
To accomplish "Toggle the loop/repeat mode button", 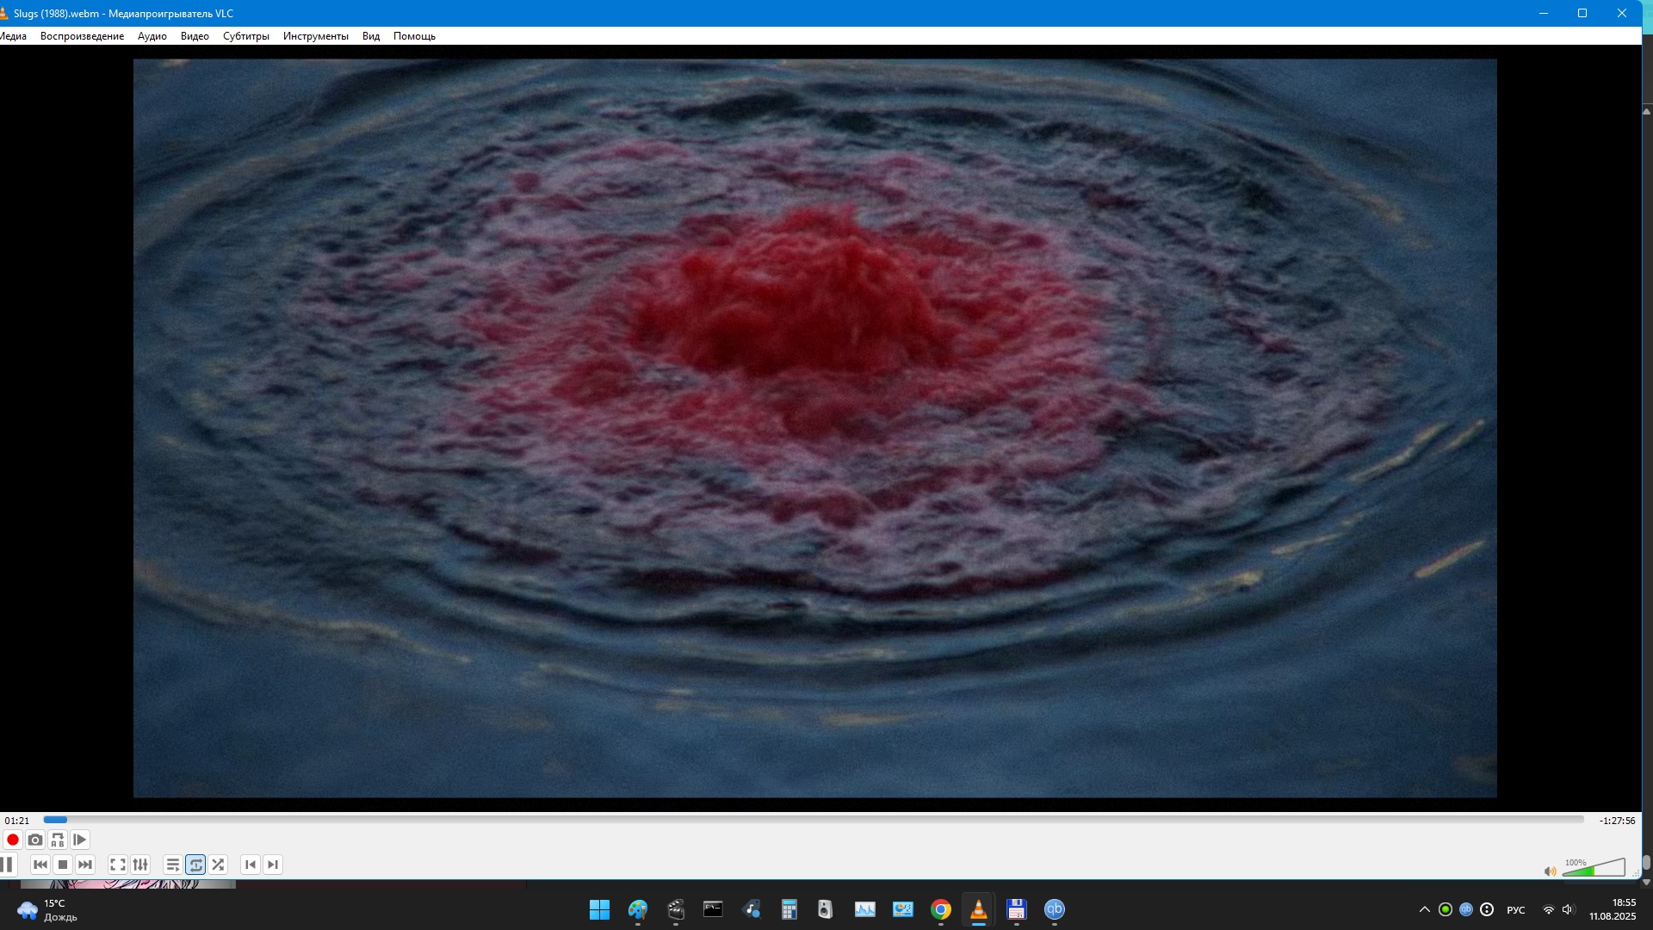I will (195, 865).
